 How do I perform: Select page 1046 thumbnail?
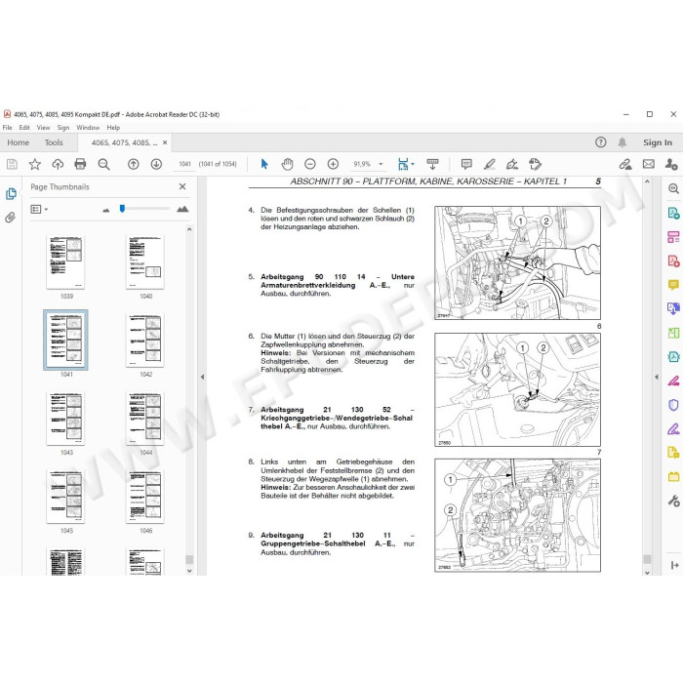tap(145, 496)
